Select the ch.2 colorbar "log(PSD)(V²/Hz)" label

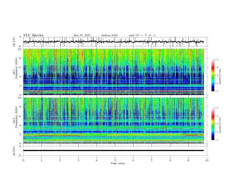click(x=220, y=125)
